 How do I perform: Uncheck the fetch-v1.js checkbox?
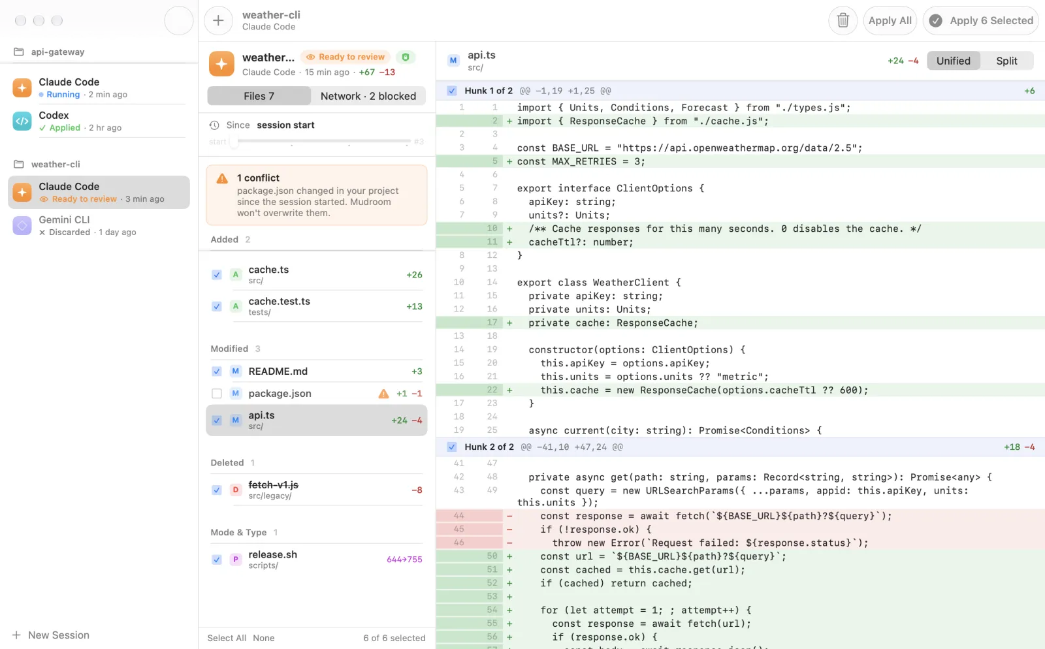coord(217,490)
